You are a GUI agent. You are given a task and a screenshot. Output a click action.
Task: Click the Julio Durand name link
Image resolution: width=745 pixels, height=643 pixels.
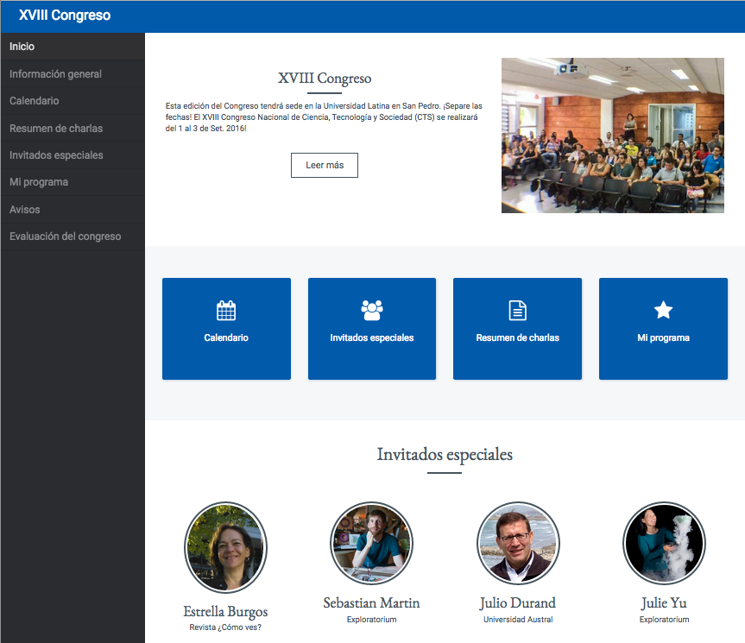pos(518,602)
